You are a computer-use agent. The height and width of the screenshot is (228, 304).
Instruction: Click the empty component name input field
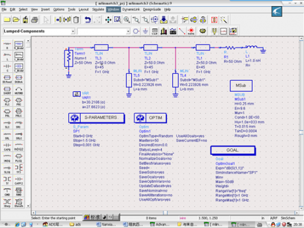point(102,31)
